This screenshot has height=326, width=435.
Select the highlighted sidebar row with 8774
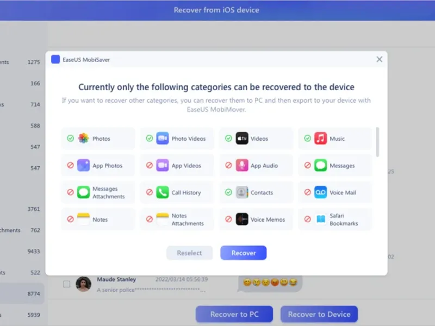(22, 293)
